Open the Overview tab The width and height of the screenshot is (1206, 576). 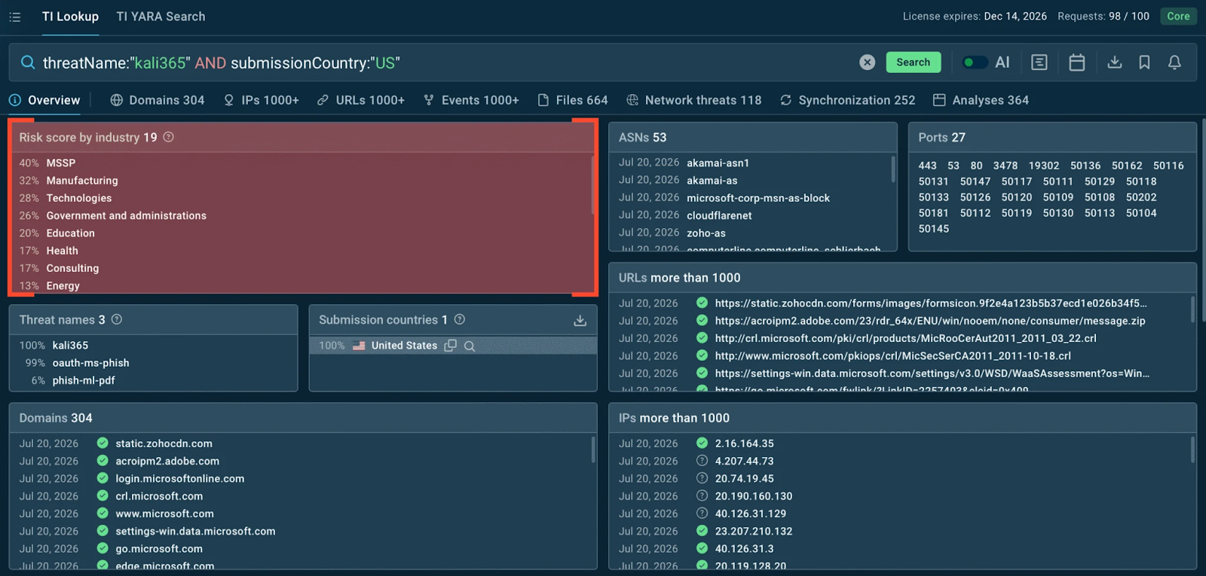(x=45, y=100)
